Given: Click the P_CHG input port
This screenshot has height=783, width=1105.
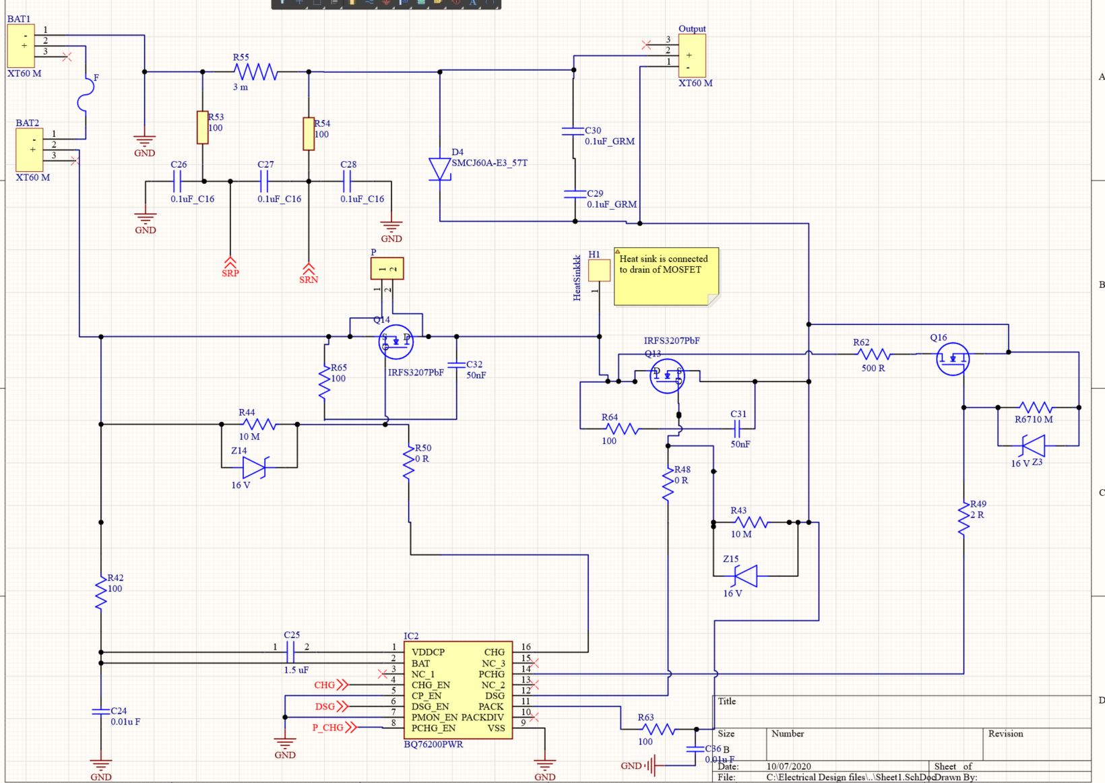Looking at the screenshot, I should 334,728.
